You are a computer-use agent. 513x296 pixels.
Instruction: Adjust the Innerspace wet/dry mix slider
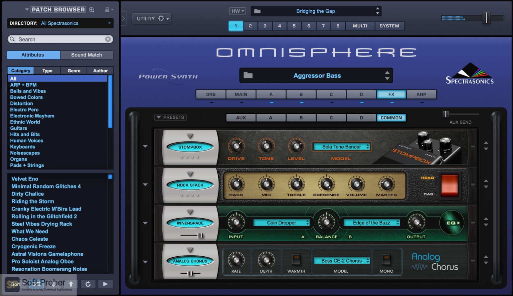click(200, 235)
